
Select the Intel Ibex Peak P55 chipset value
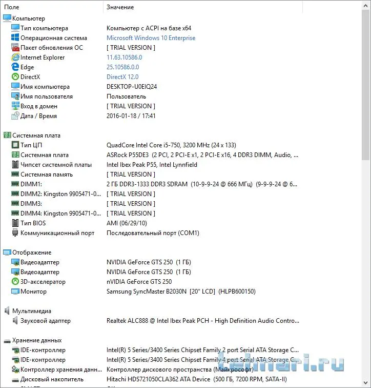[152, 165]
